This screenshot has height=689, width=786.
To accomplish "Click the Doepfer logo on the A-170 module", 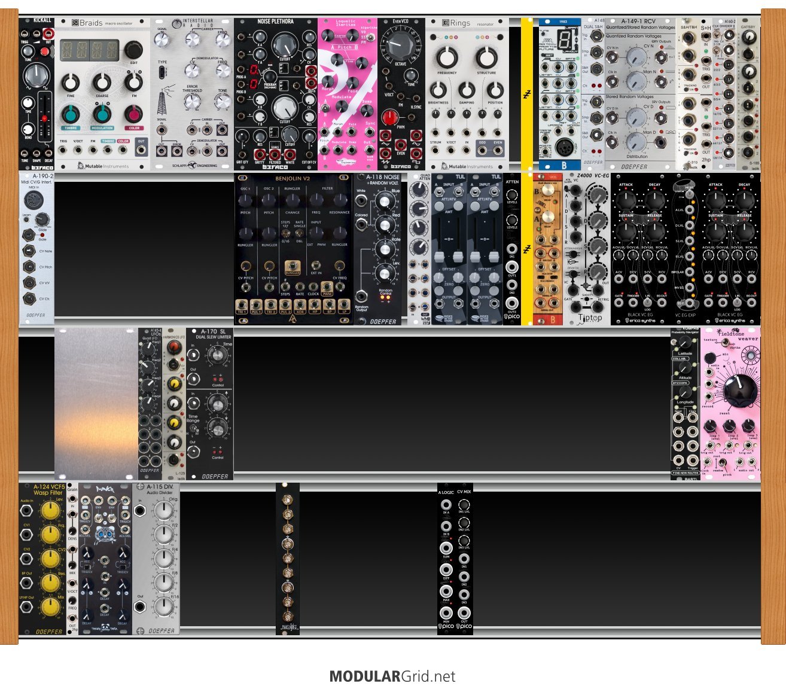I will coord(214,476).
